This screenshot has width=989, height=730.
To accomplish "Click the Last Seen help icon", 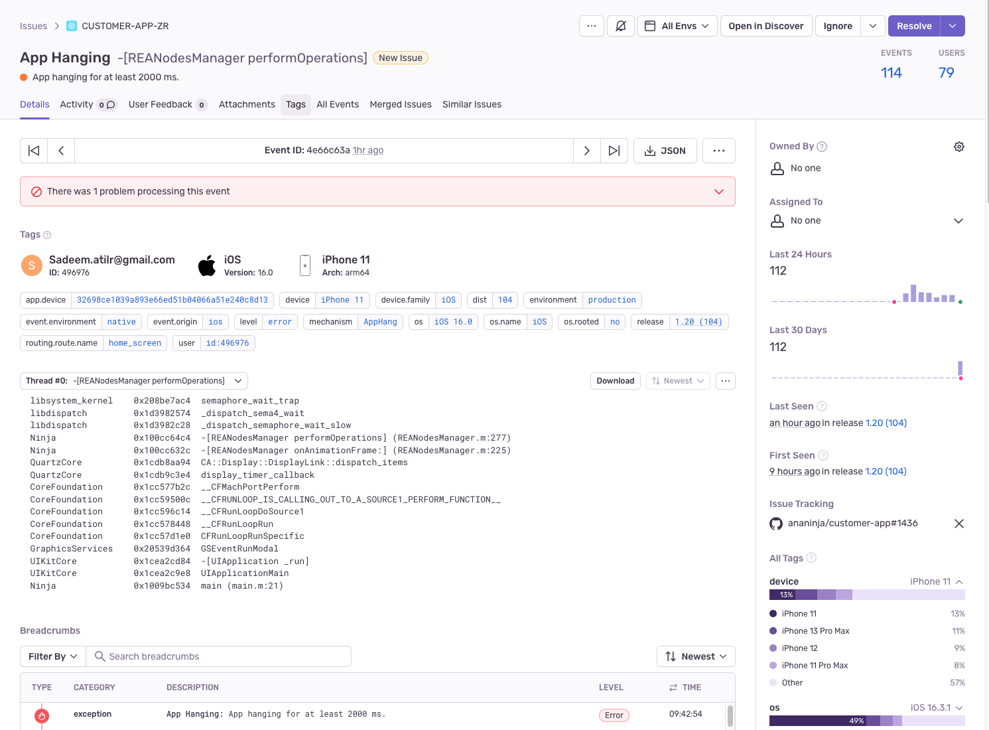I will tap(822, 406).
